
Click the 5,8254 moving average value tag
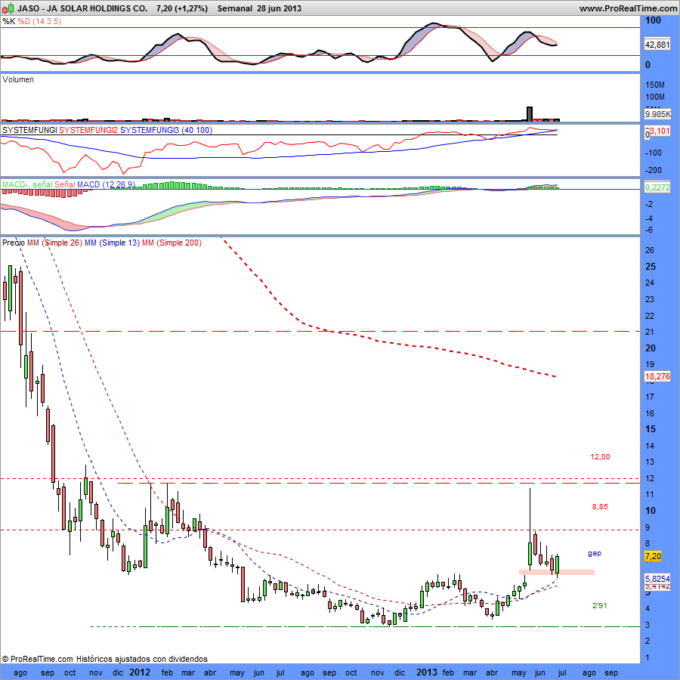(657, 579)
